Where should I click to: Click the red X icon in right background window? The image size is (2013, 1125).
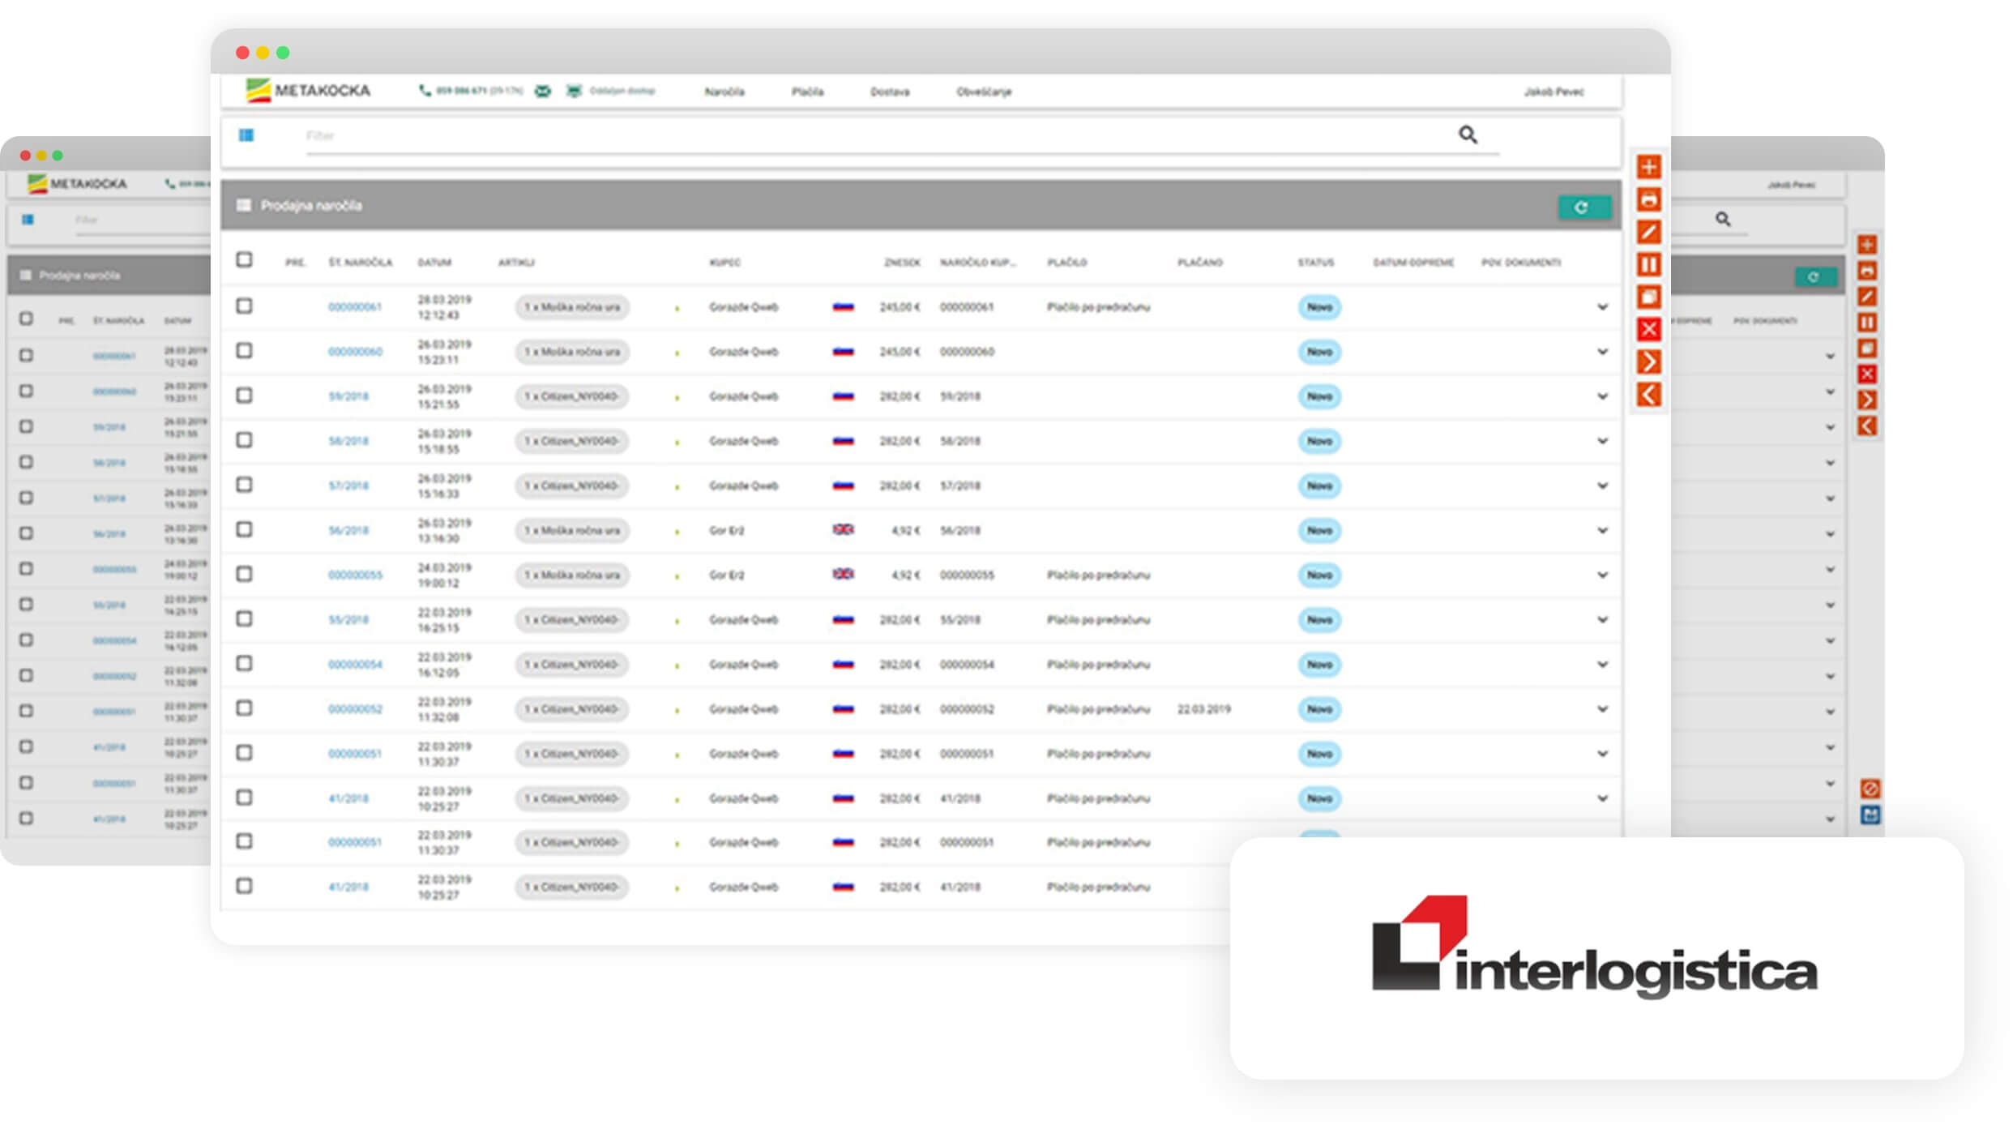1867,374
